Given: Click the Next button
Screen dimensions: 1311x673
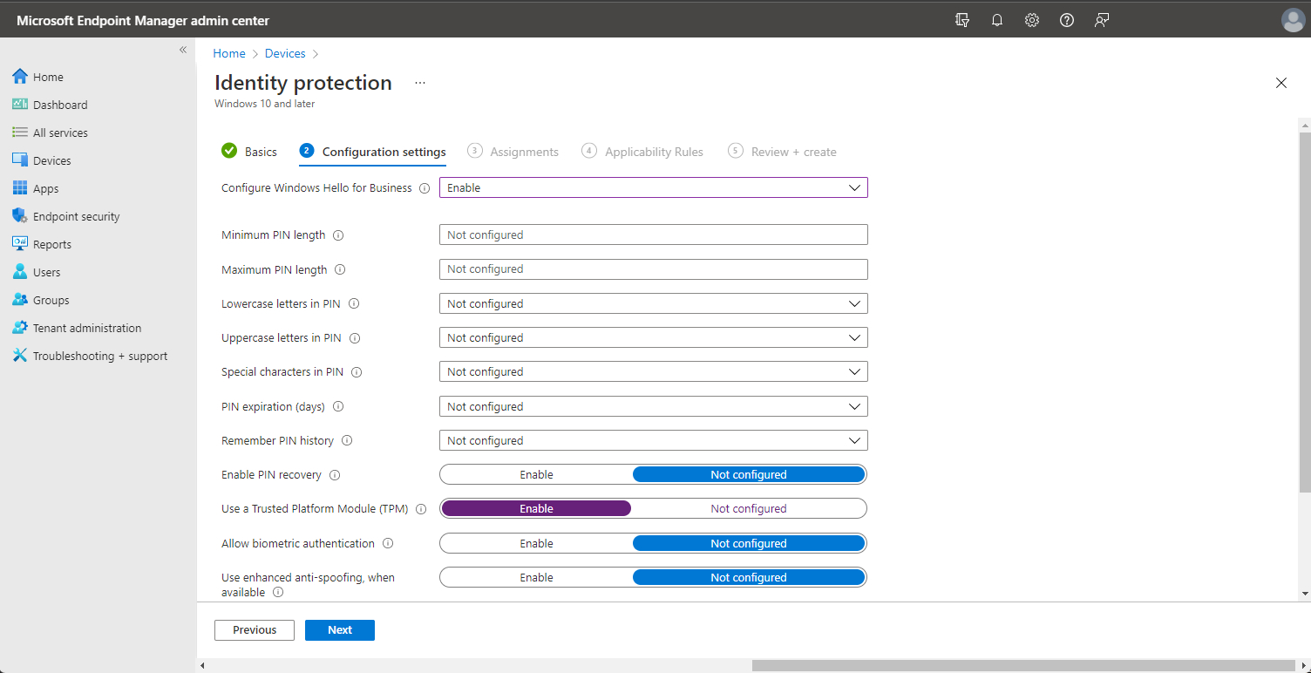Looking at the screenshot, I should [340, 630].
